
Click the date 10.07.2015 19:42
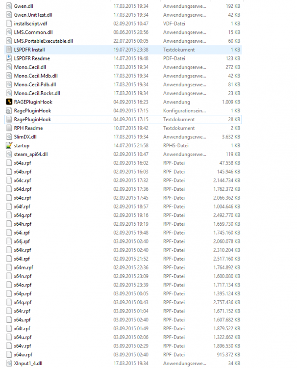(131, 128)
